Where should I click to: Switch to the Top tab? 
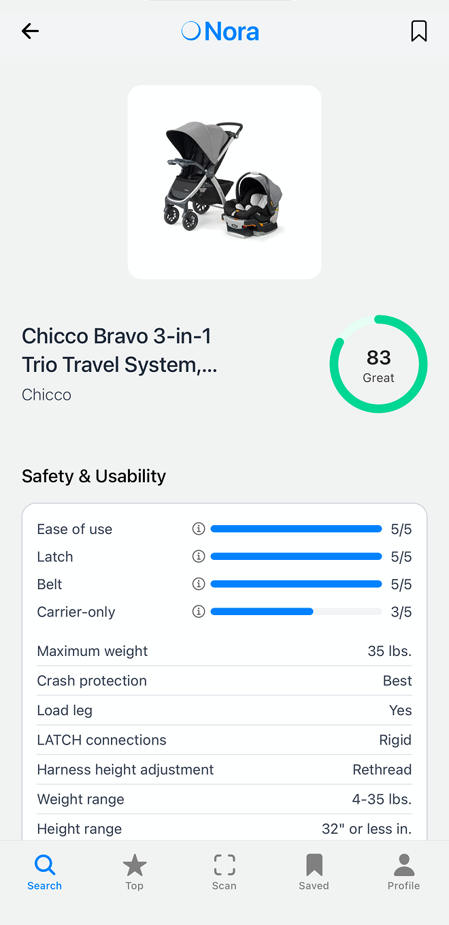click(135, 873)
